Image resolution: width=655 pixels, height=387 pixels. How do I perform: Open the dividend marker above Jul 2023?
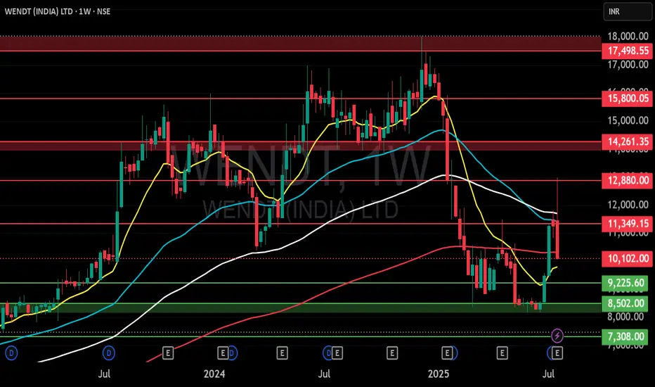point(109,353)
